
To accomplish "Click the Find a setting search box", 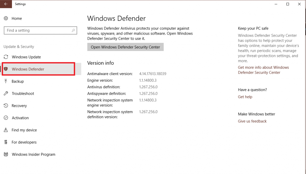I will point(40,30).
